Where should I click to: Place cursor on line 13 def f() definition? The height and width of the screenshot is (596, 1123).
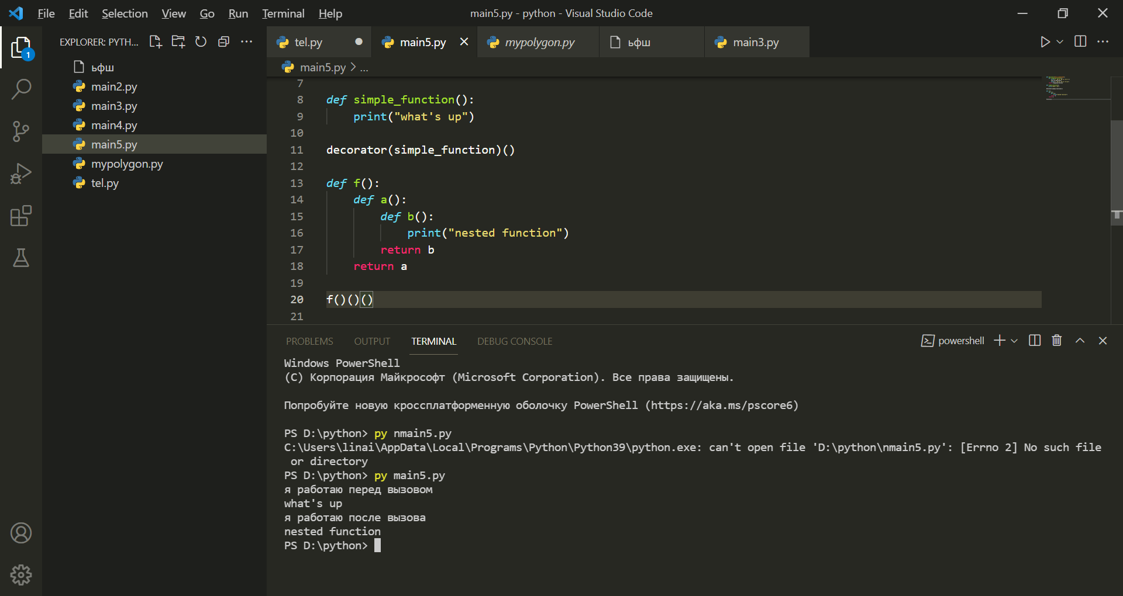click(x=353, y=183)
